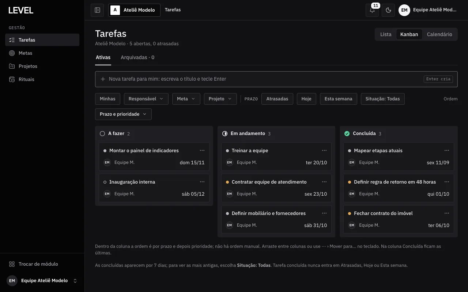Open options menu for Inauguração interna

coord(202,182)
